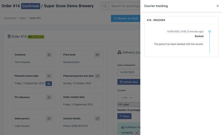Edit the planned payment due date
Image resolution: width=222 pixels, height=135 pixels.
(98, 76)
